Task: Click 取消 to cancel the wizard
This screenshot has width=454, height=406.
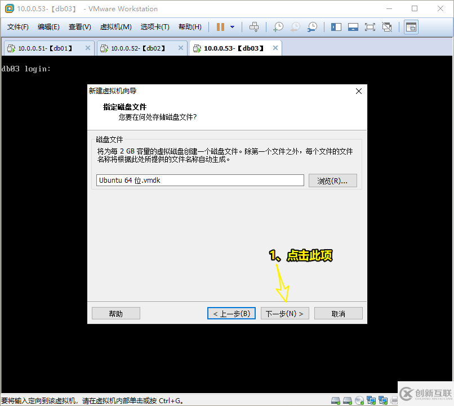Action: click(338, 314)
